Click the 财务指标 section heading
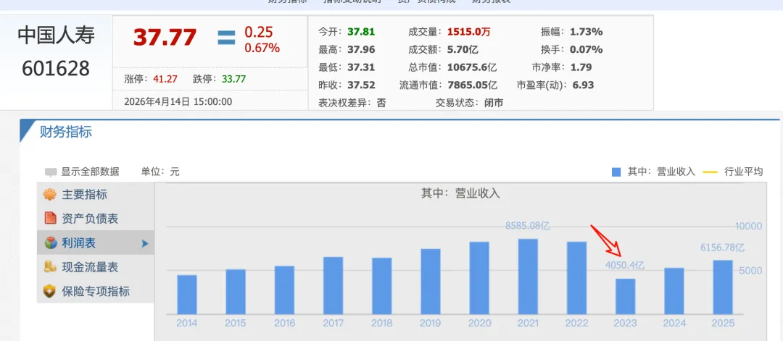 (x=66, y=132)
